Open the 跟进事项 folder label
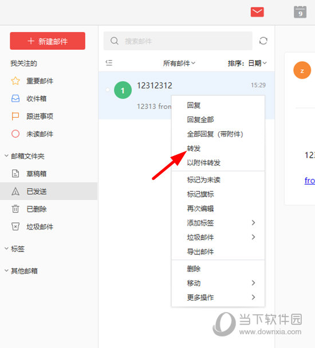The image size is (315, 348). pyautogui.click(x=40, y=116)
